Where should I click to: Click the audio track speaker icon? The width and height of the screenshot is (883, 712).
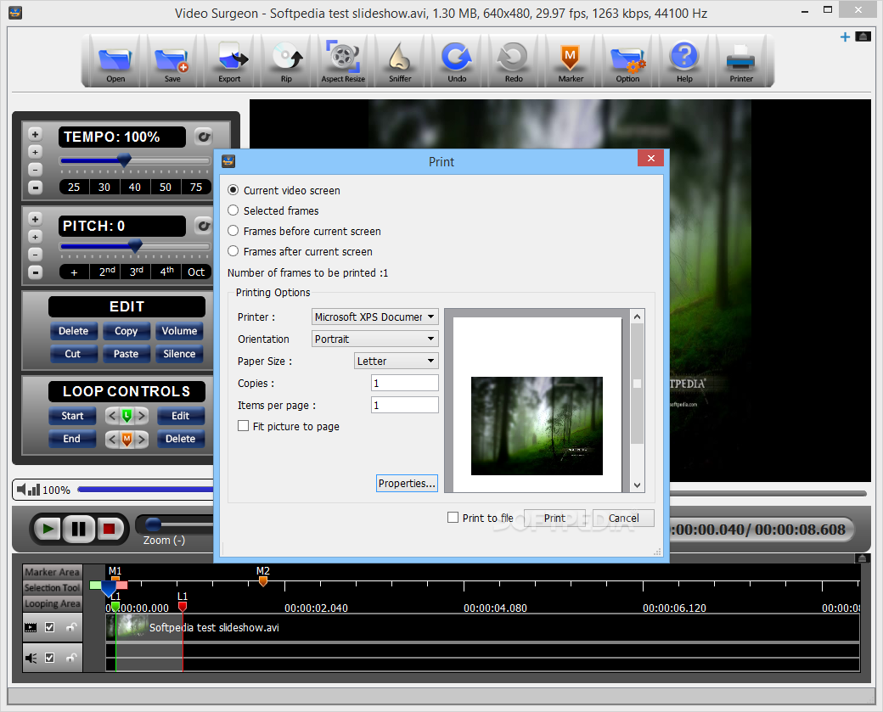coord(31,658)
